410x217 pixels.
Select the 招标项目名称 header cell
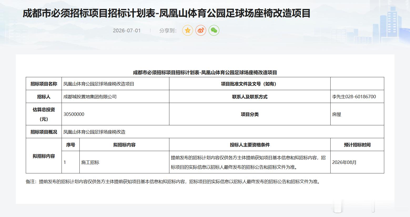click(x=44, y=84)
